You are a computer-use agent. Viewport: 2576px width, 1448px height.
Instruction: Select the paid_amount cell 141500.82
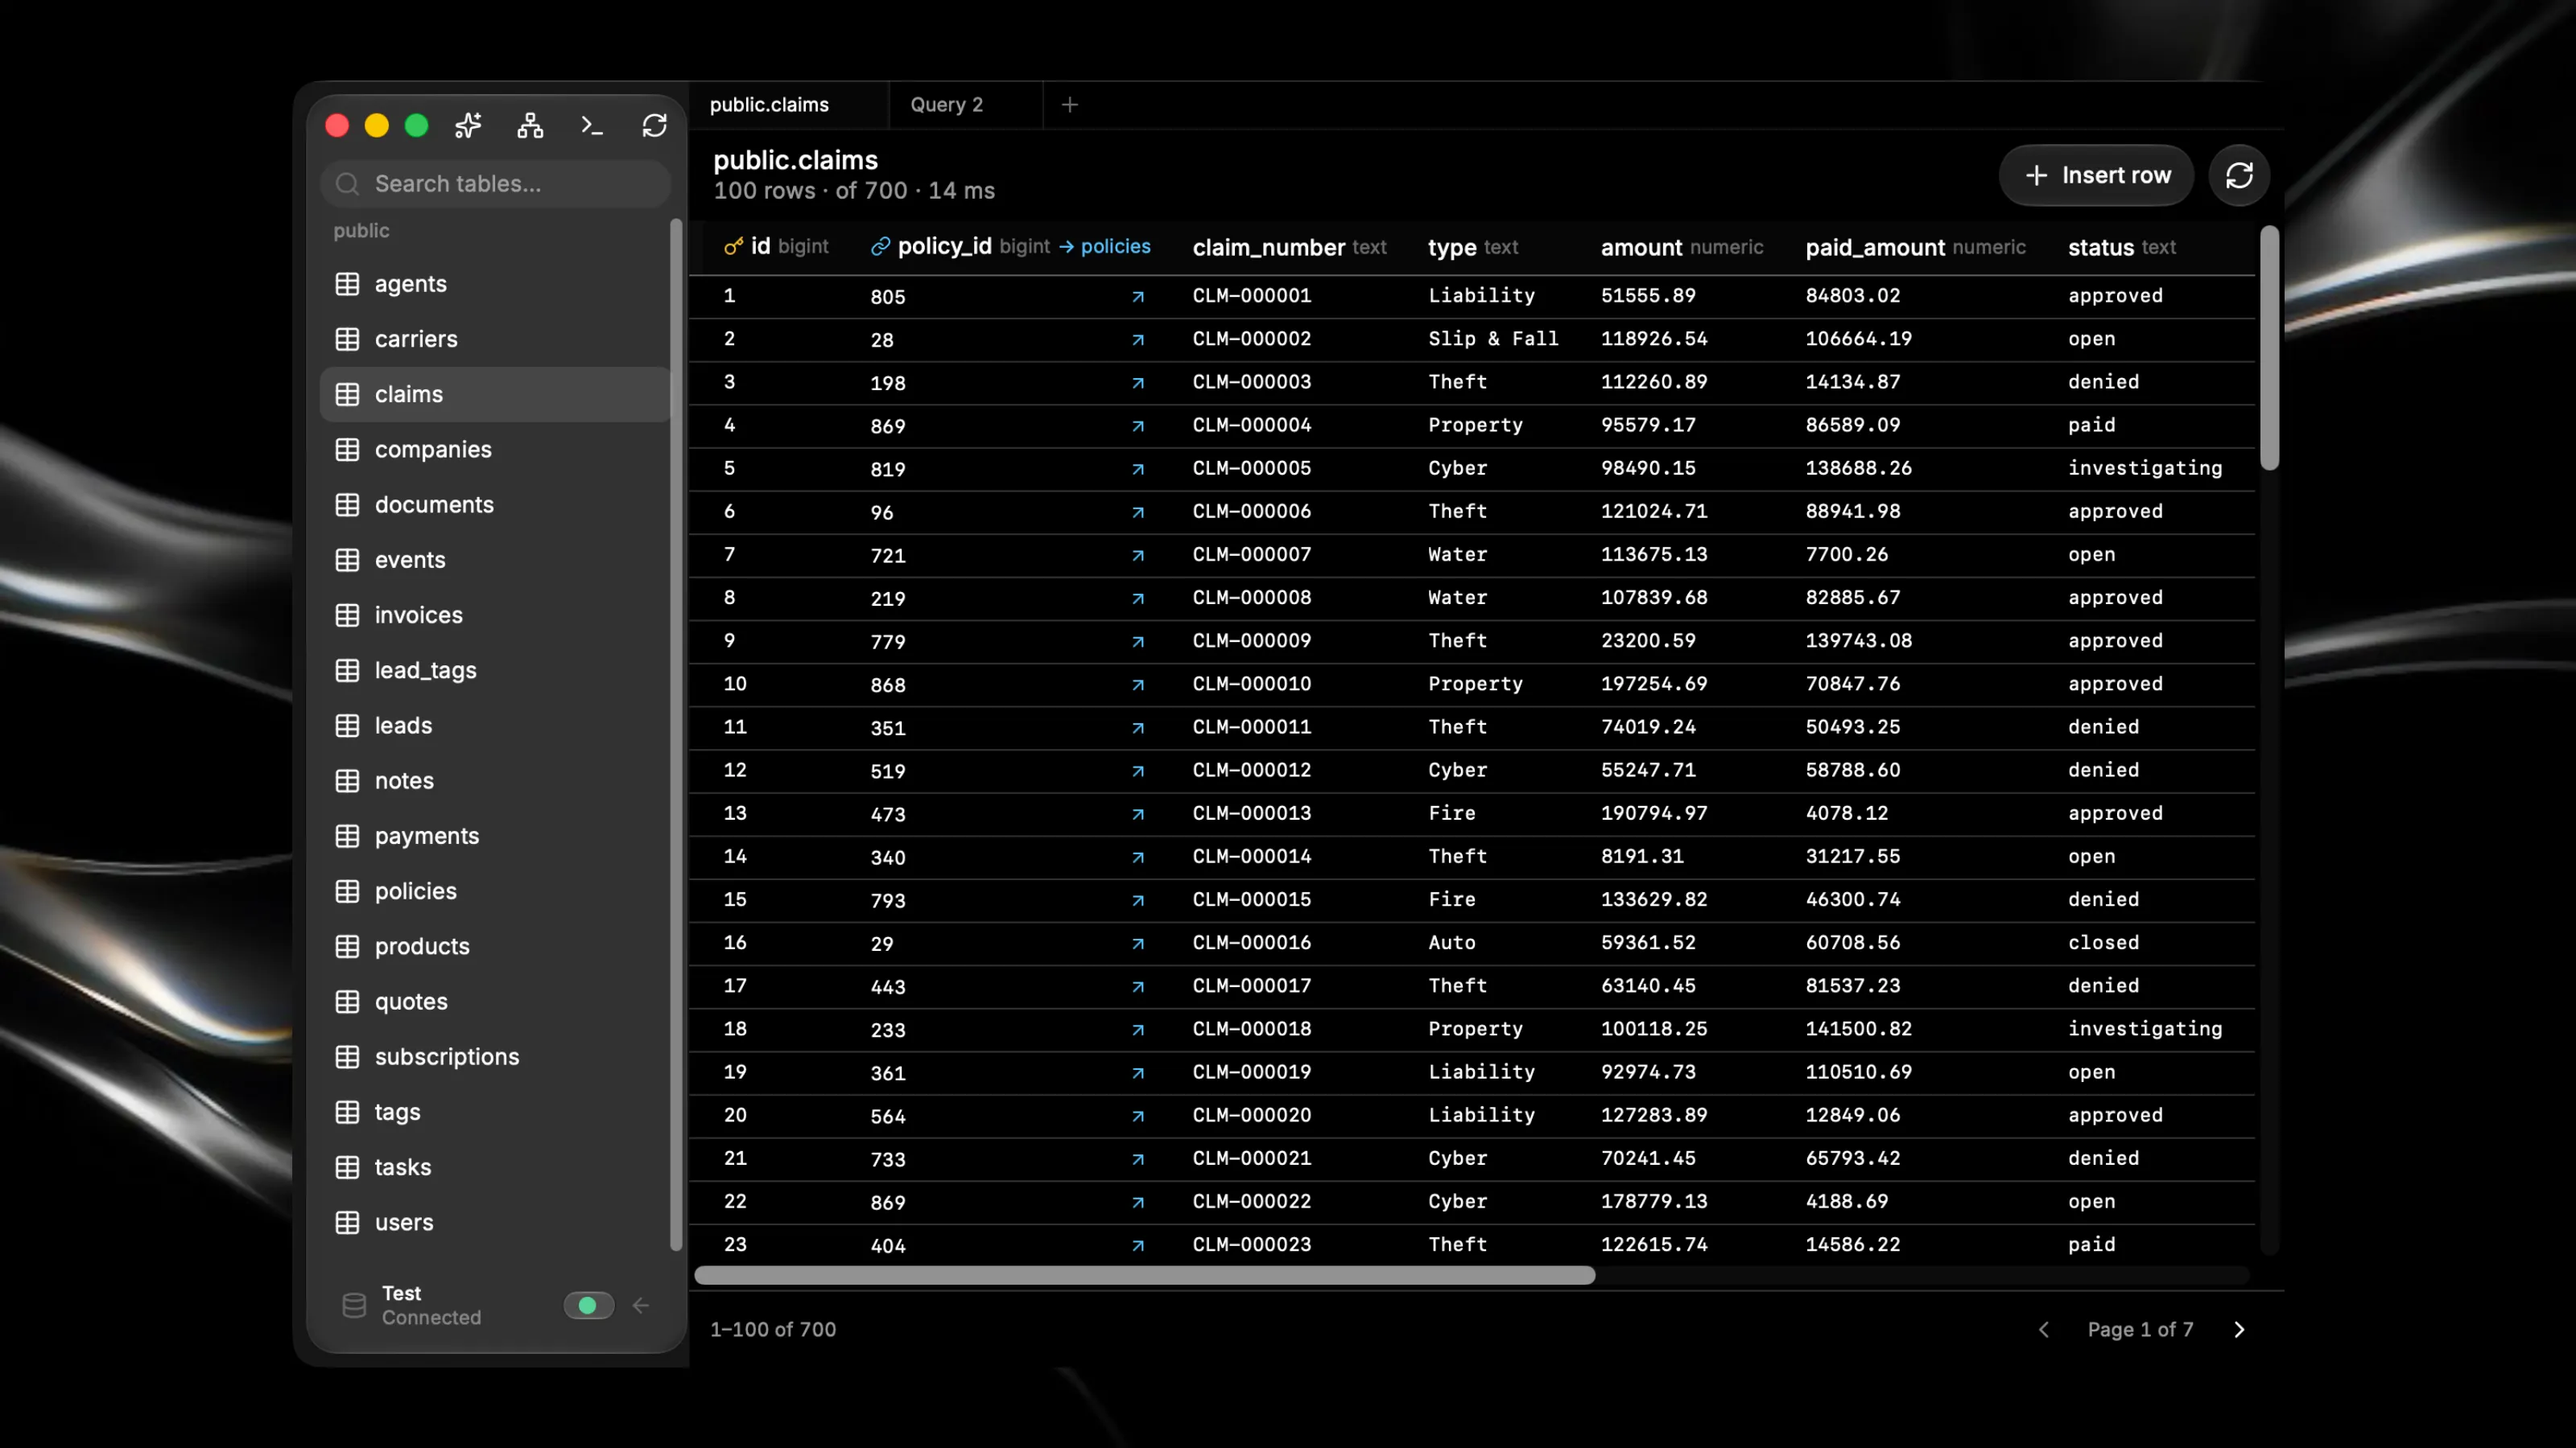[1858, 1030]
